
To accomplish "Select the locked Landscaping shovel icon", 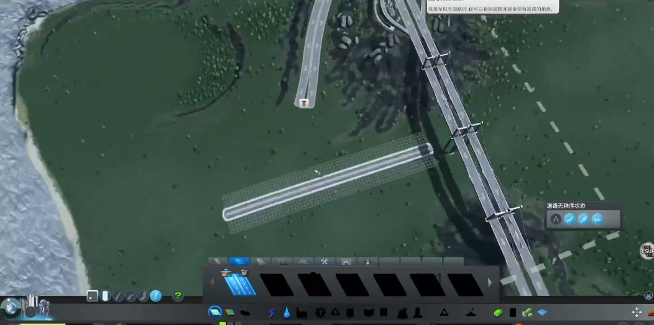I will 471,313.
